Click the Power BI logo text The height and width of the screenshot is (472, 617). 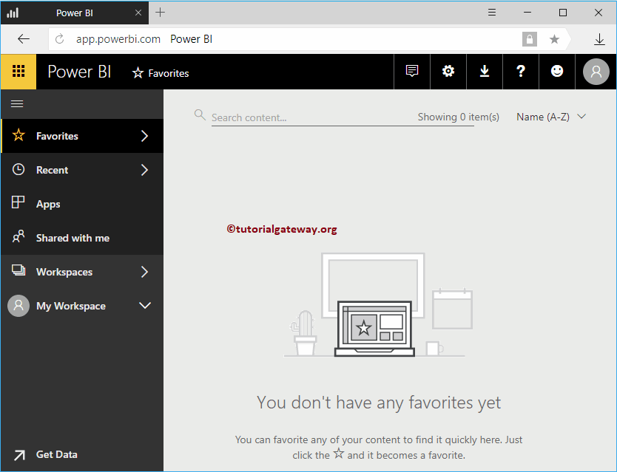pyautogui.click(x=79, y=72)
